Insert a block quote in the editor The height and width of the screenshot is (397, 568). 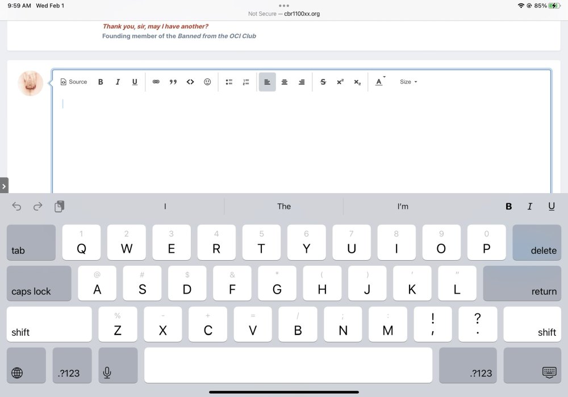(173, 82)
